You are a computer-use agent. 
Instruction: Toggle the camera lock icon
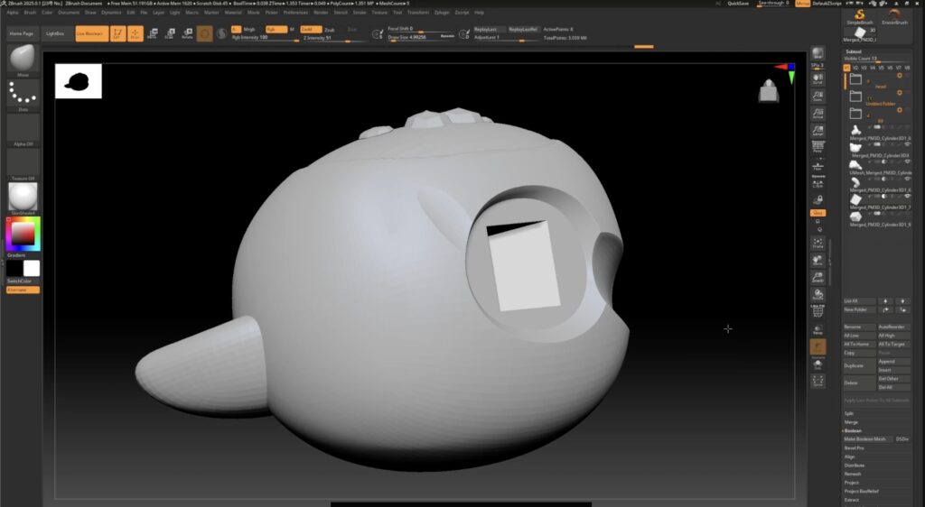pos(817,199)
